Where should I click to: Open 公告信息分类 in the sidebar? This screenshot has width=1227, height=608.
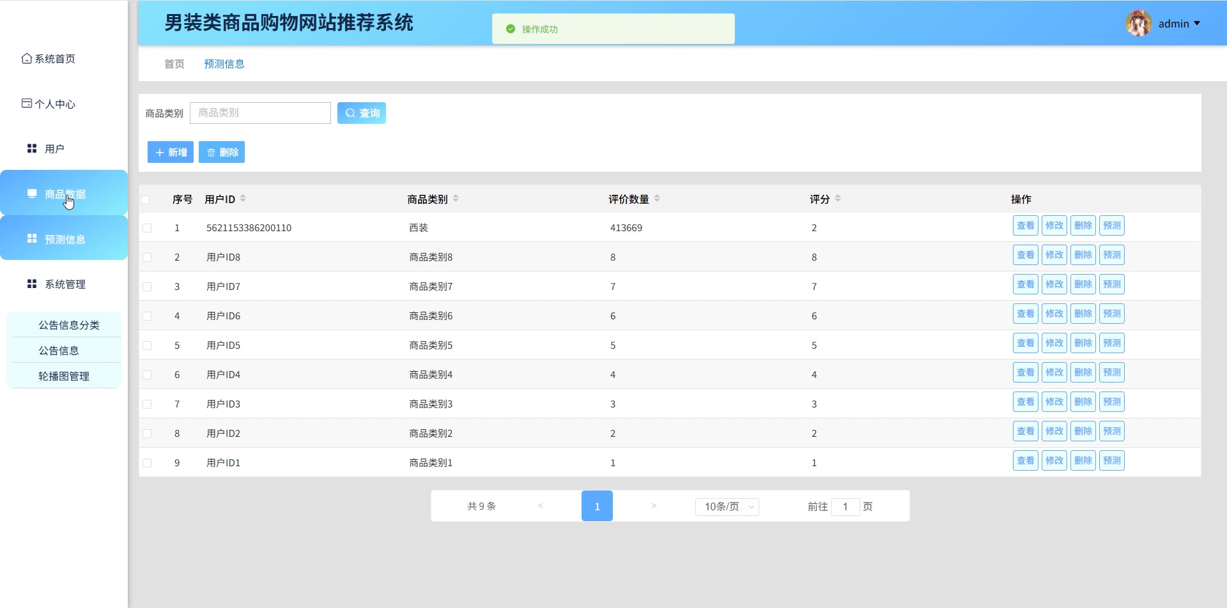69,325
